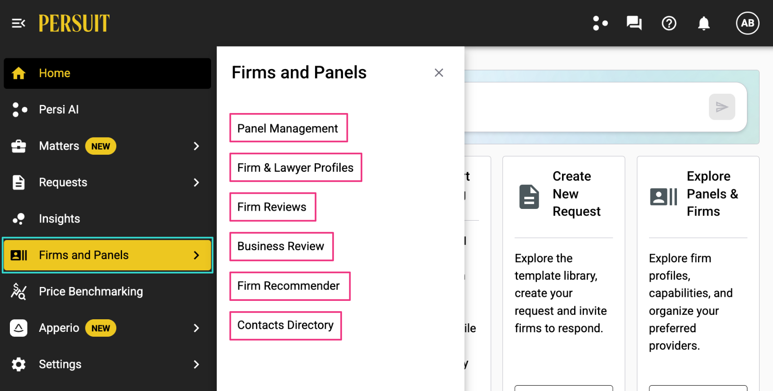The height and width of the screenshot is (391, 773).
Task: Click the Settings gear icon
Action: (18, 364)
